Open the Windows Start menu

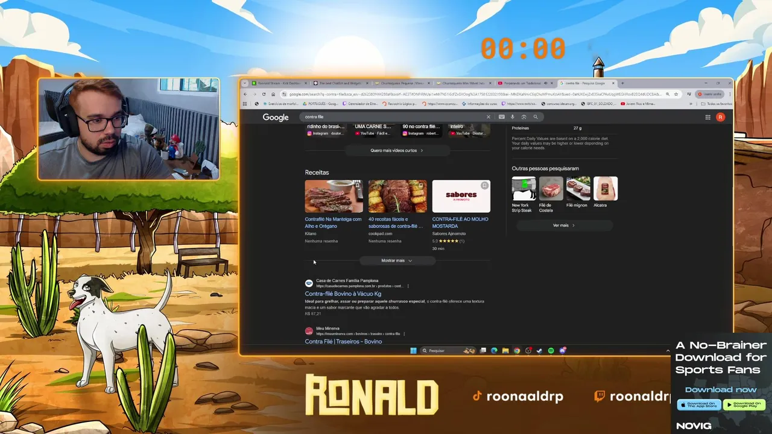coord(413,351)
